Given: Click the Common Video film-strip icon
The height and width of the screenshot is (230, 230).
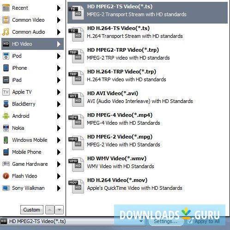Looking at the screenshot, I should click(x=6, y=20).
